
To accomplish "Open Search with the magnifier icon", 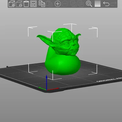I will (89, 4).
